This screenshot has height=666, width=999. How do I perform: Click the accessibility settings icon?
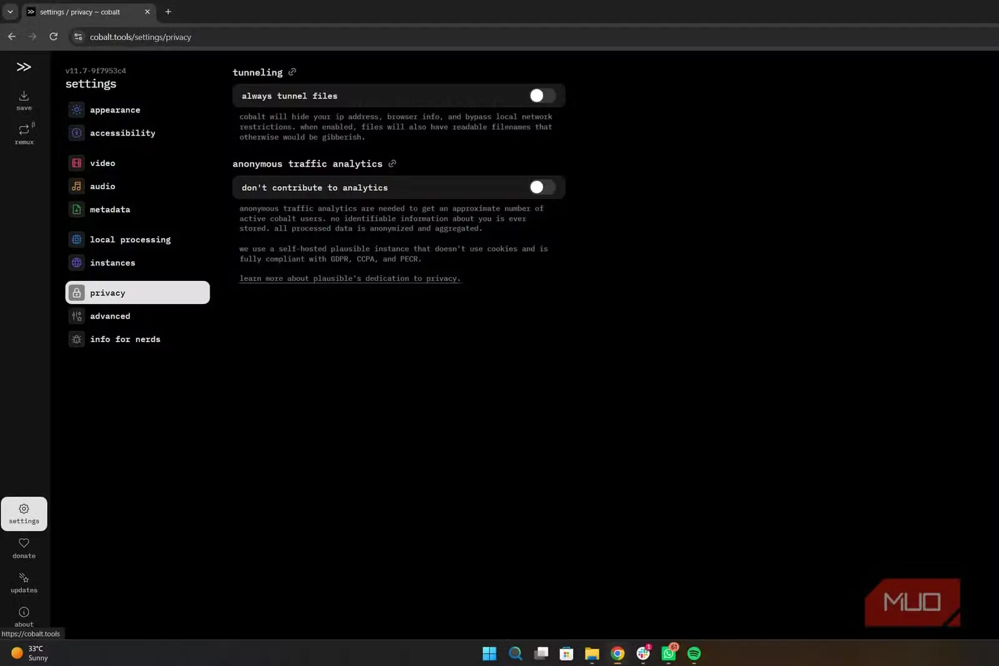[76, 133]
